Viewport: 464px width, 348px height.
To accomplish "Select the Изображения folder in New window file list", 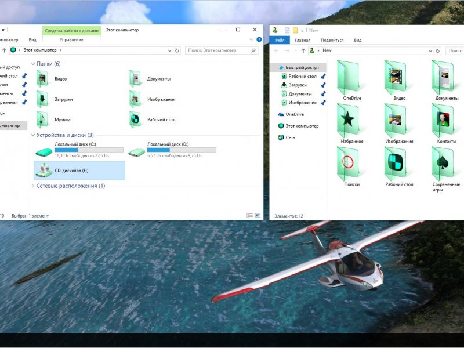I will pyautogui.click(x=399, y=124).
